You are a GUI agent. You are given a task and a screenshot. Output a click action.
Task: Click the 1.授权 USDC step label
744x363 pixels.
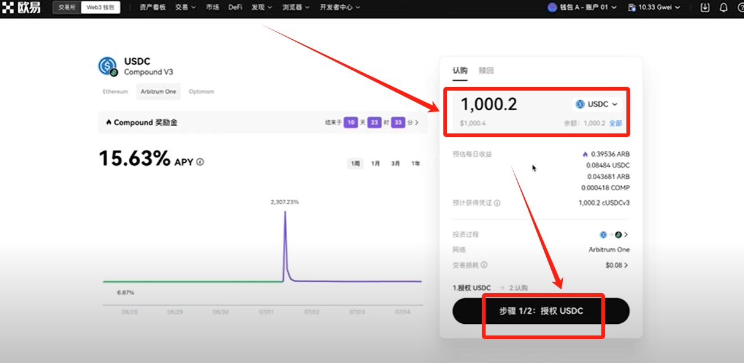[472, 288]
